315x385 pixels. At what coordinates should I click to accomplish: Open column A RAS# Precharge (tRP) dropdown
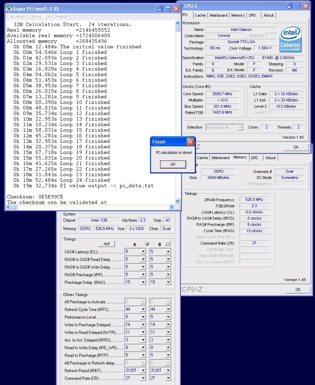pos(143,274)
